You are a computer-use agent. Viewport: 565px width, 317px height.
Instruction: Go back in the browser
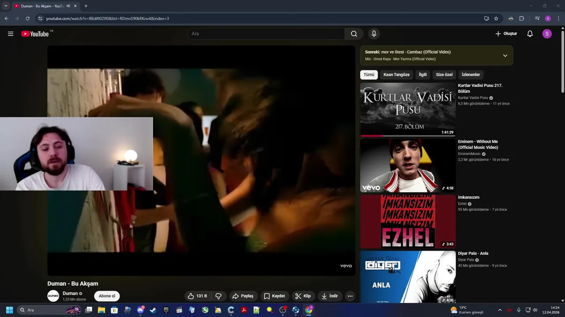(x=6, y=18)
